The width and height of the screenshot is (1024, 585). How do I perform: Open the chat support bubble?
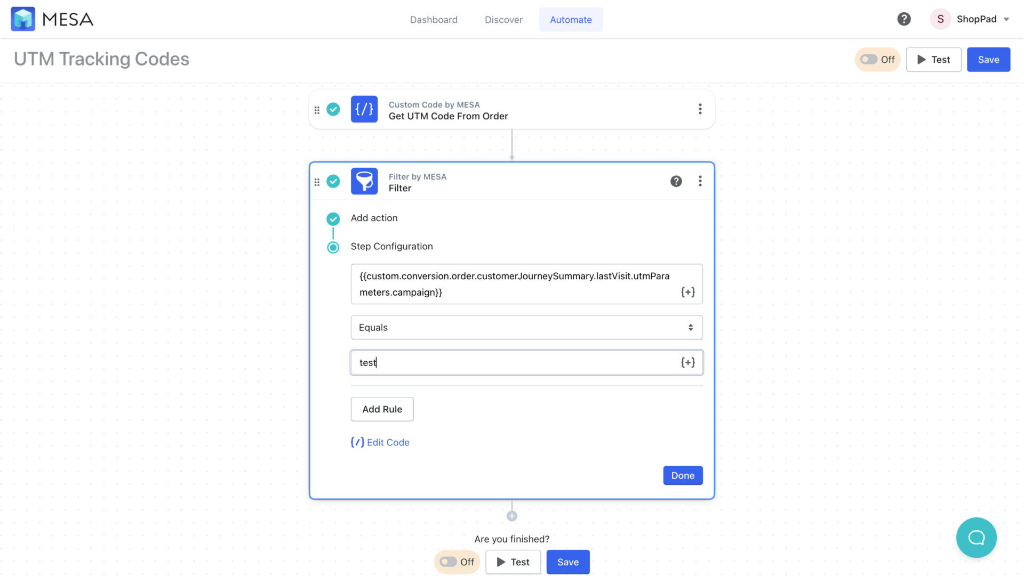tap(977, 538)
